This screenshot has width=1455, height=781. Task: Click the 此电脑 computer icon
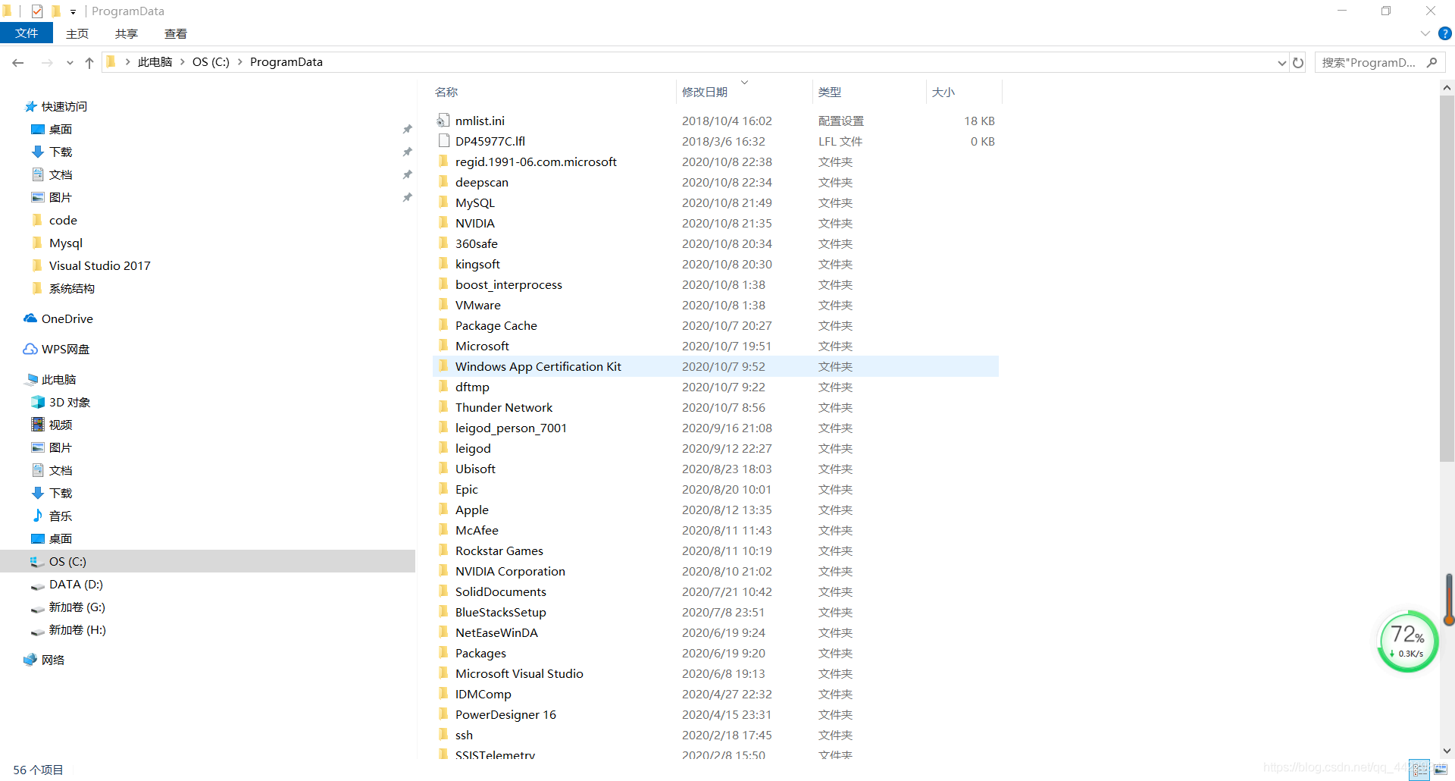point(31,380)
